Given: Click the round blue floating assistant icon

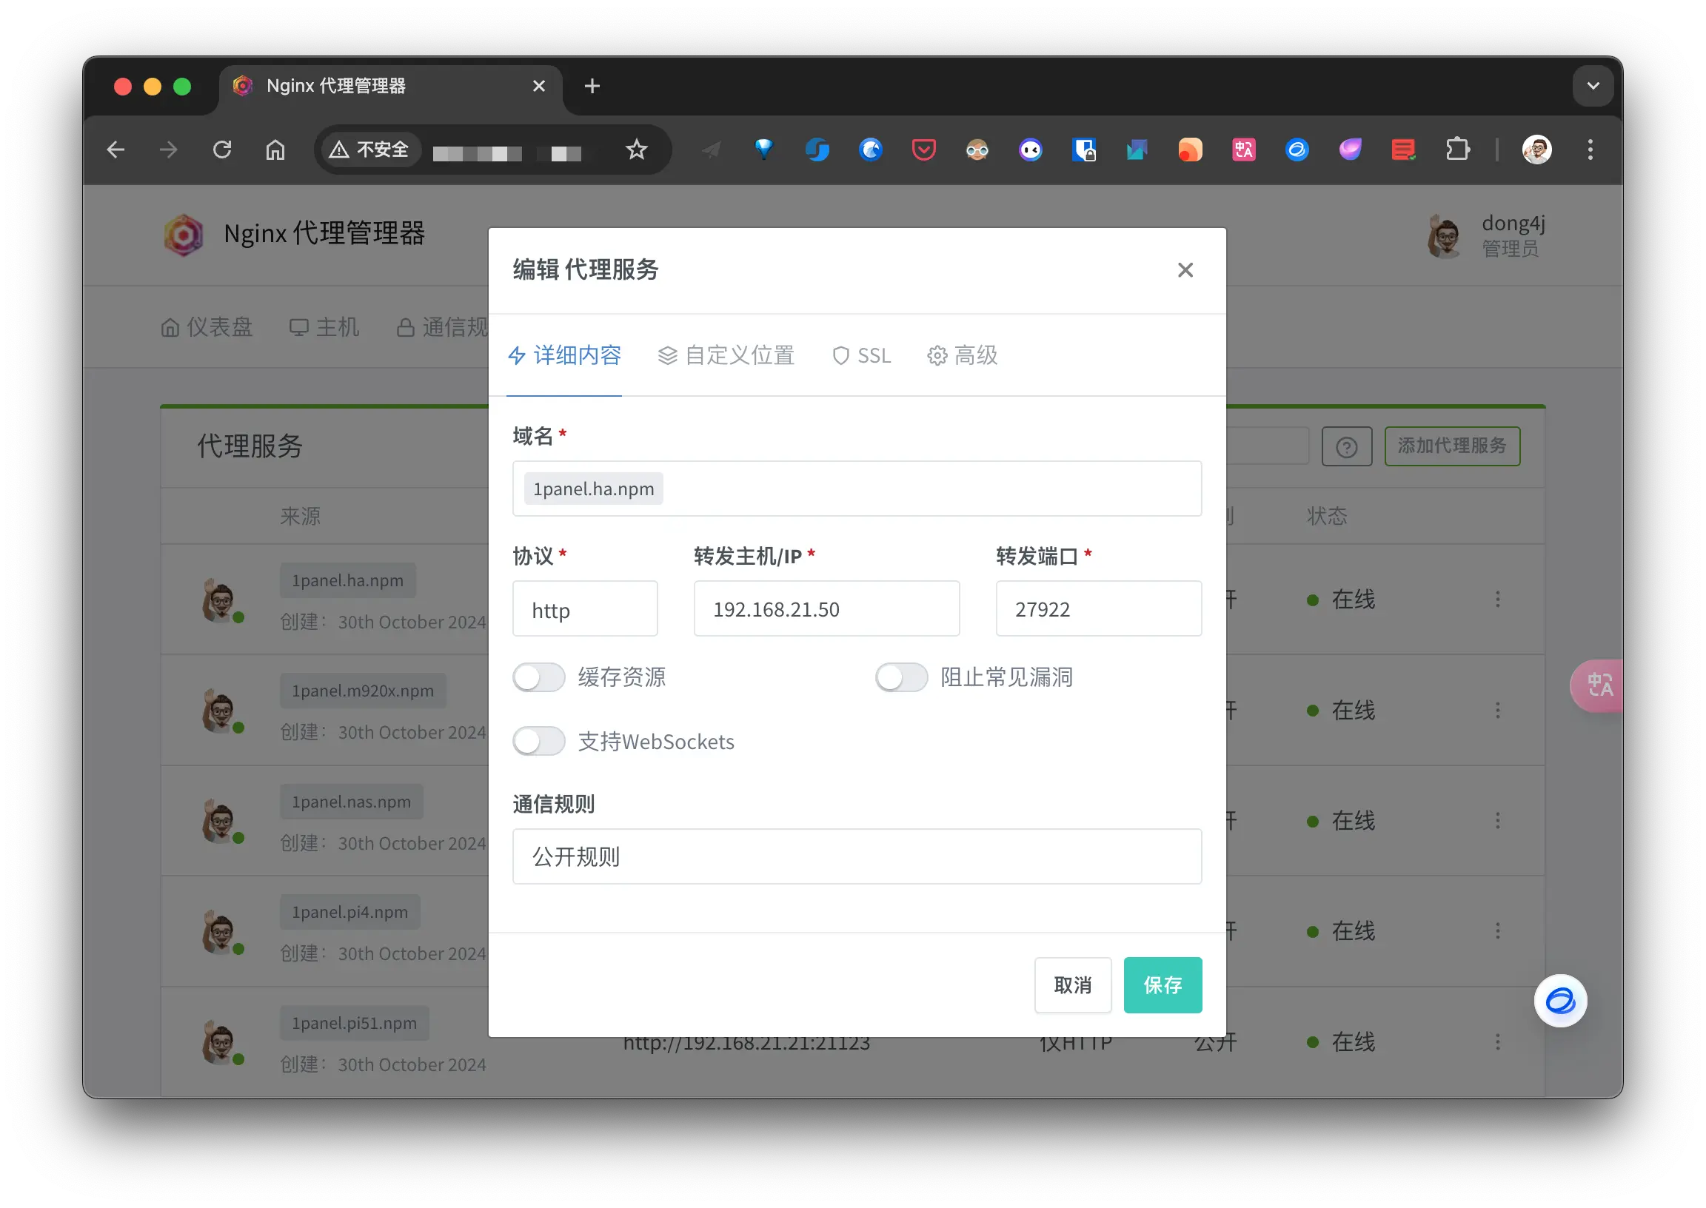Looking at the screenshot, I should click(1559, 1001).
